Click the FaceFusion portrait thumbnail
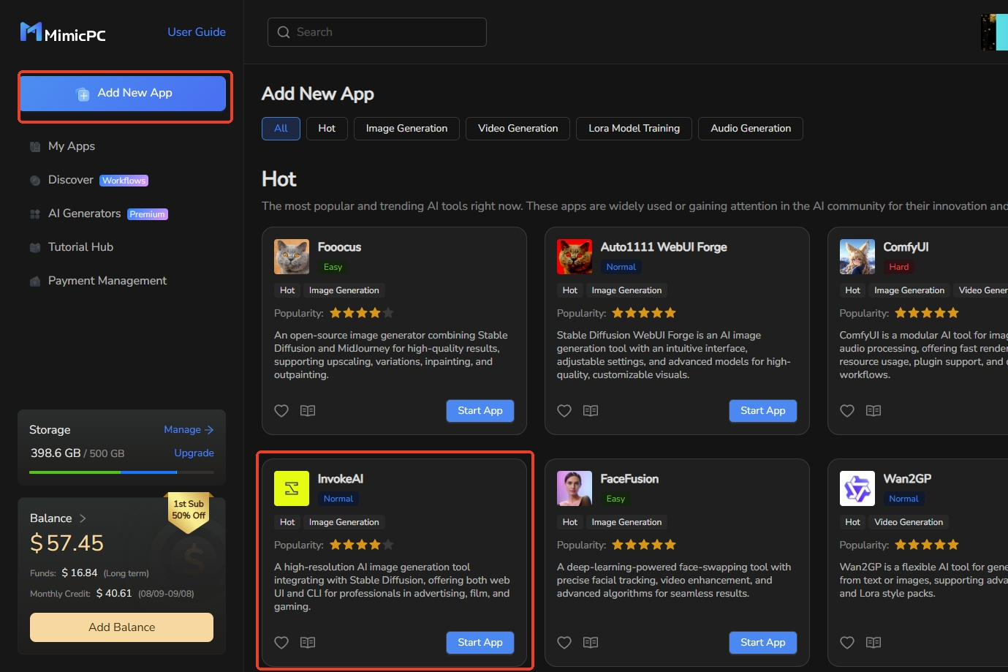 coord(575,488)
